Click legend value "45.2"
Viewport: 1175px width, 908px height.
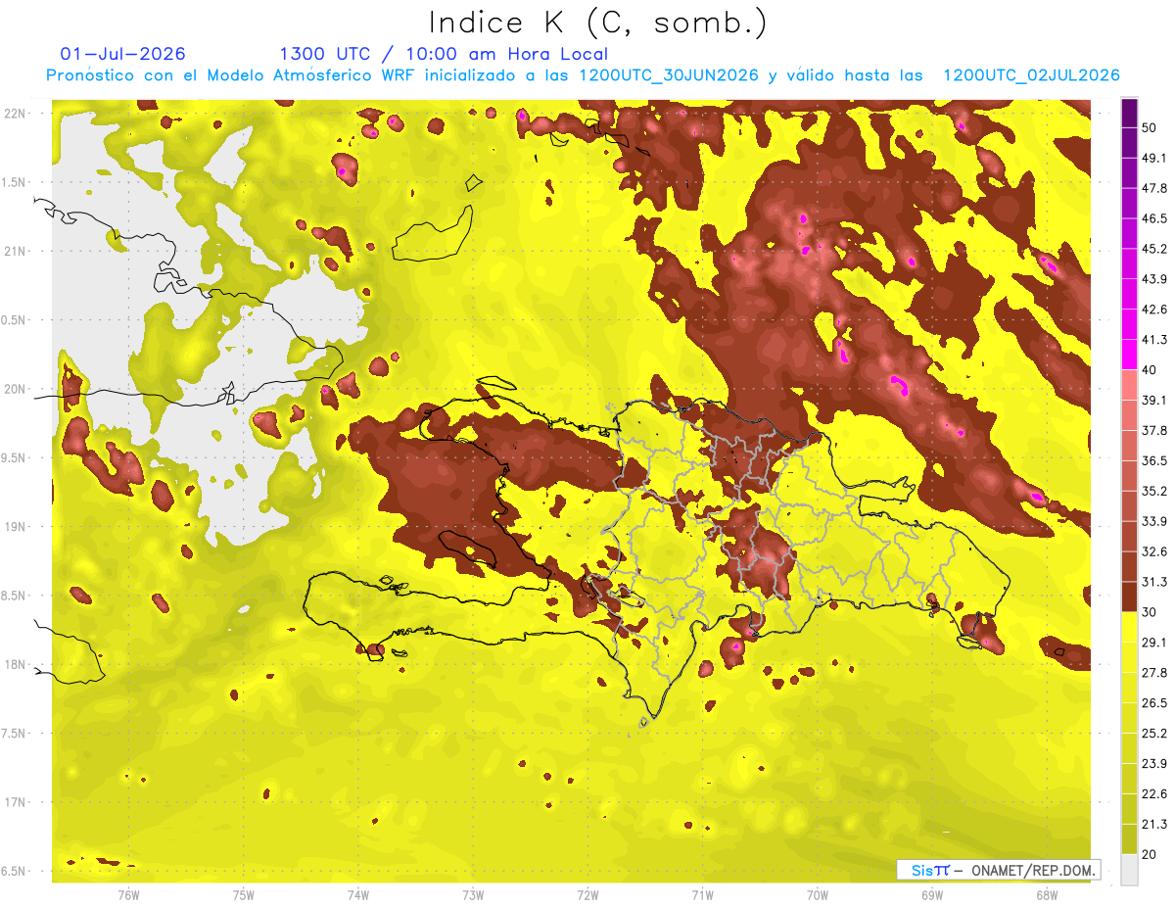[x=1154, y=249]
